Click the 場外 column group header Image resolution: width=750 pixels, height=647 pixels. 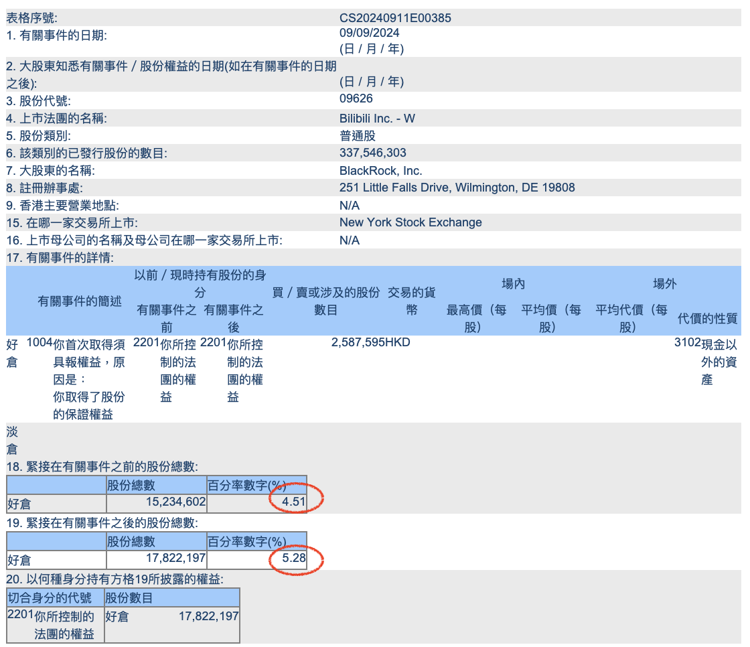(664, 284)
